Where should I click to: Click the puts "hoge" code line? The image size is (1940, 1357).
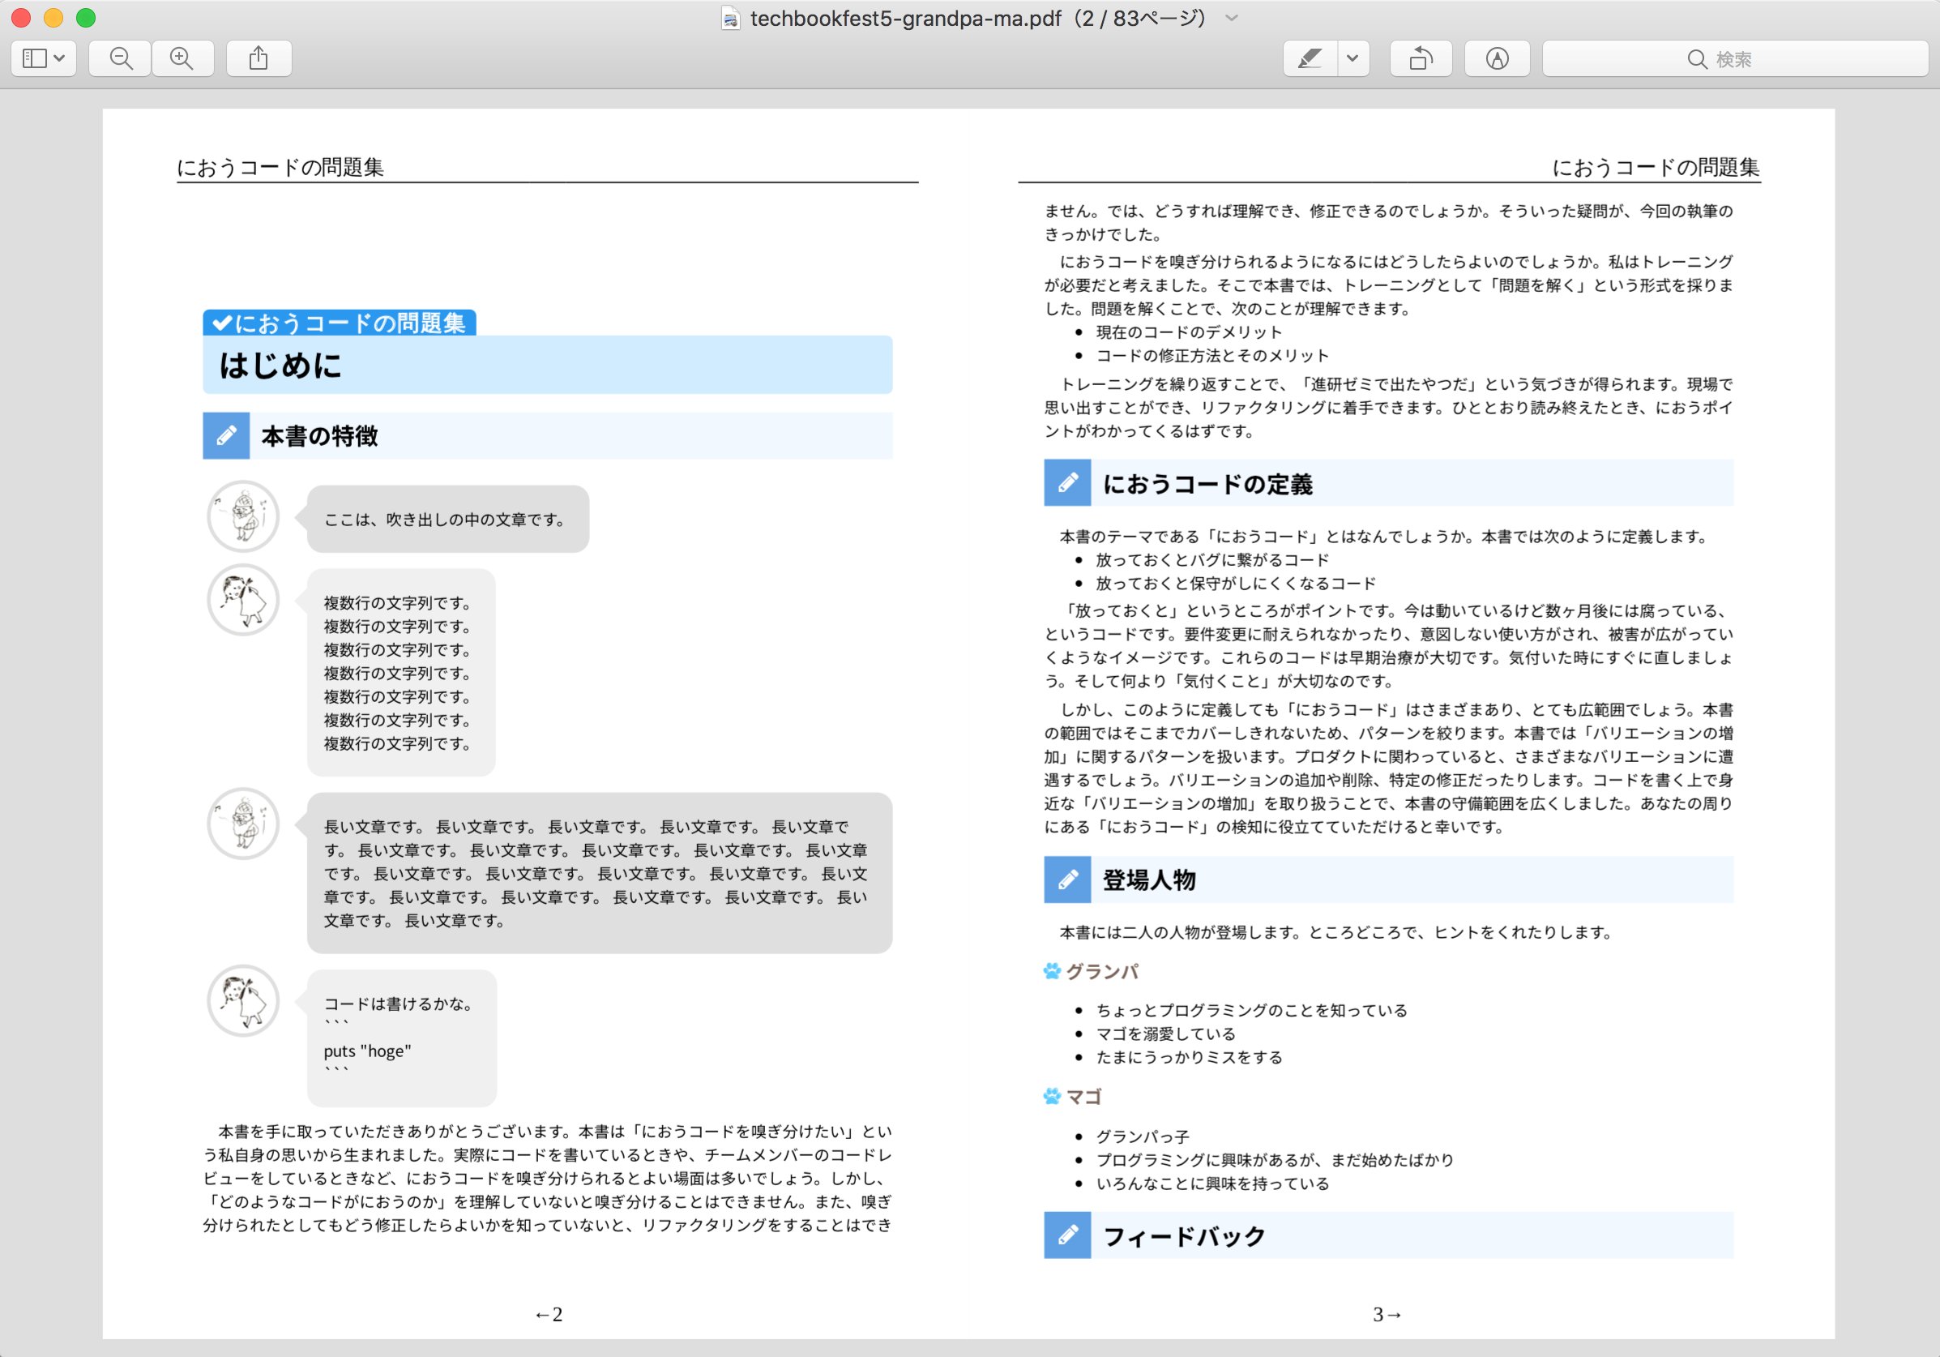[x=368, y=1051]
